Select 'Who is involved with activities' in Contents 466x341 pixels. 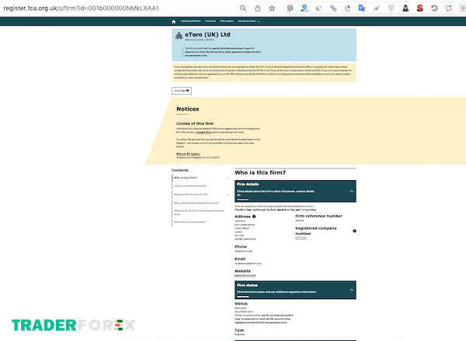click(x=196, y=203)
